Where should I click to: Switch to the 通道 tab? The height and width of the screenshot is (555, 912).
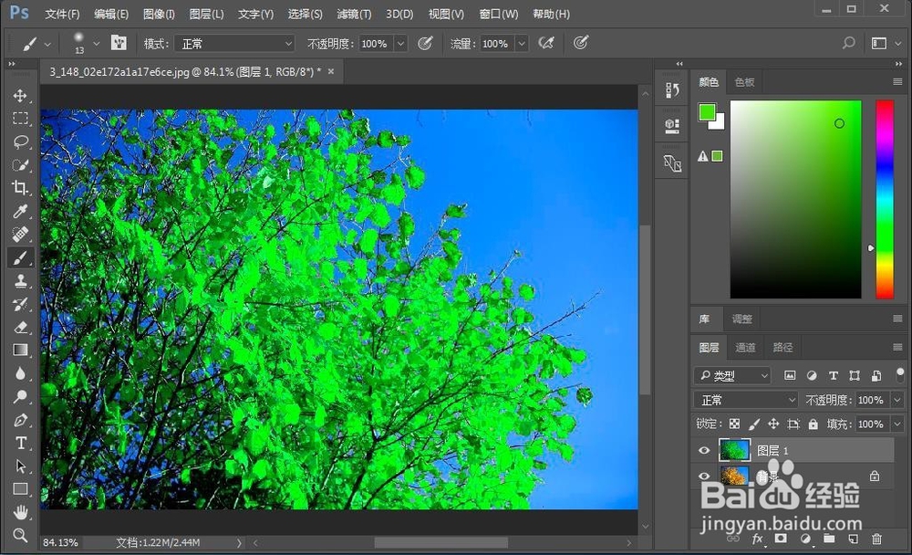coord(745,348)
